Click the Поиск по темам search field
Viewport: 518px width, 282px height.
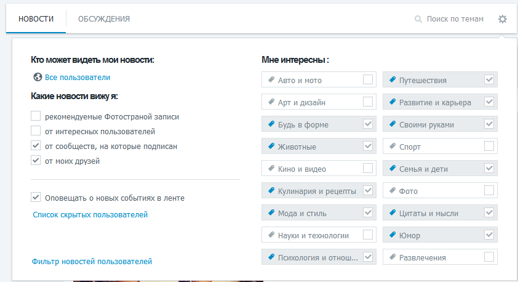coord(455,19)
